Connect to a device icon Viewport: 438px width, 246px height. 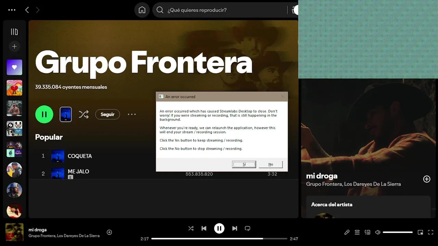click(x=368, y=232)
